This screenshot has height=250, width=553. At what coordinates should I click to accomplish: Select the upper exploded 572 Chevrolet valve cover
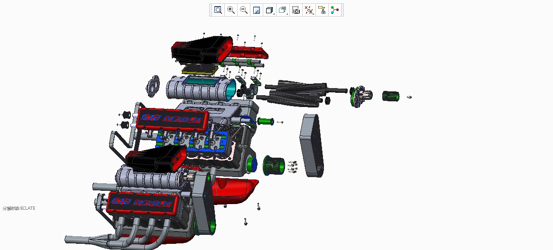tap(173, 120)
